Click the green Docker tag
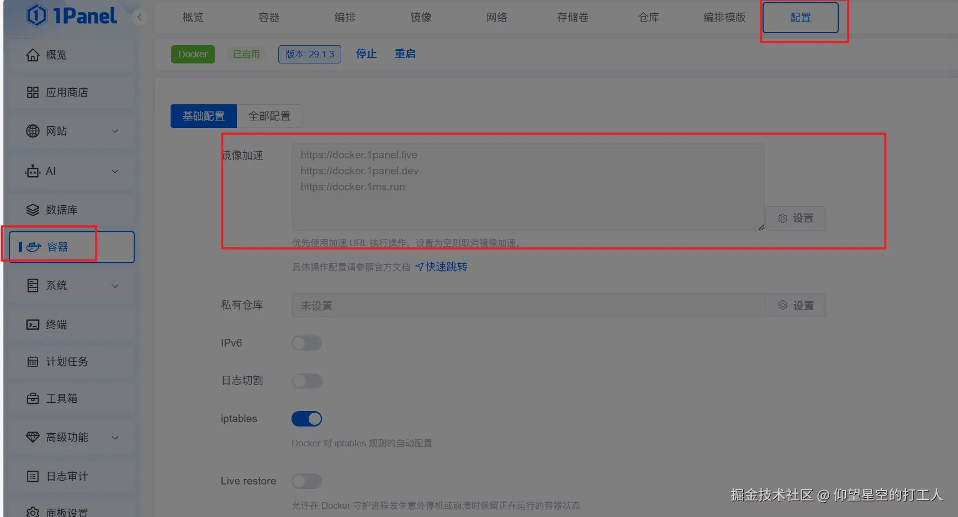 click(x=193, y=54)
